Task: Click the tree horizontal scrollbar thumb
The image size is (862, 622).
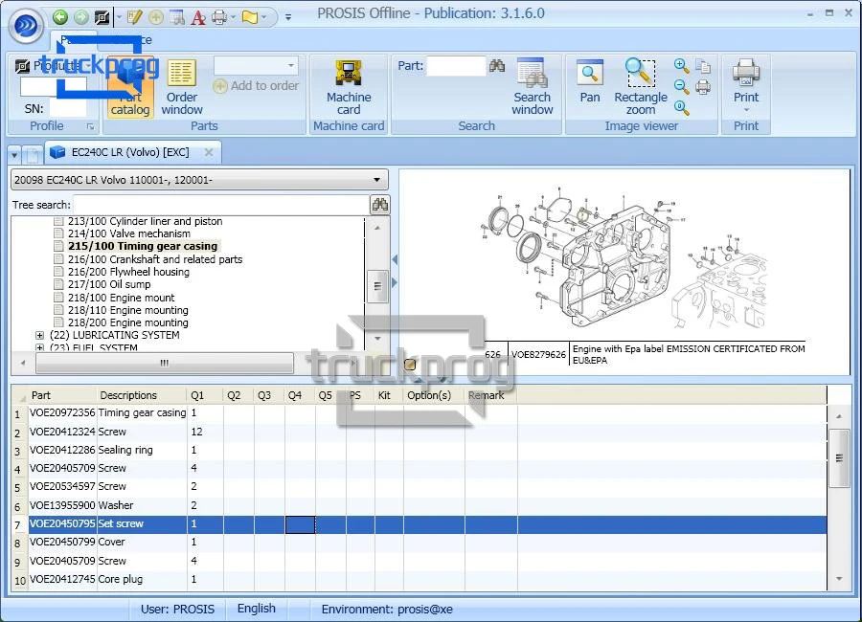Action: (165, 363)
